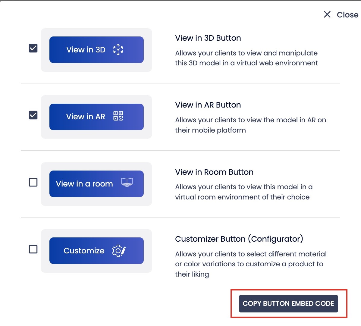Image resolution: width=361 pixels, height=326 pixels.
Task: Click the room floor icon on View in a room
Action: (x=127, y=182)
